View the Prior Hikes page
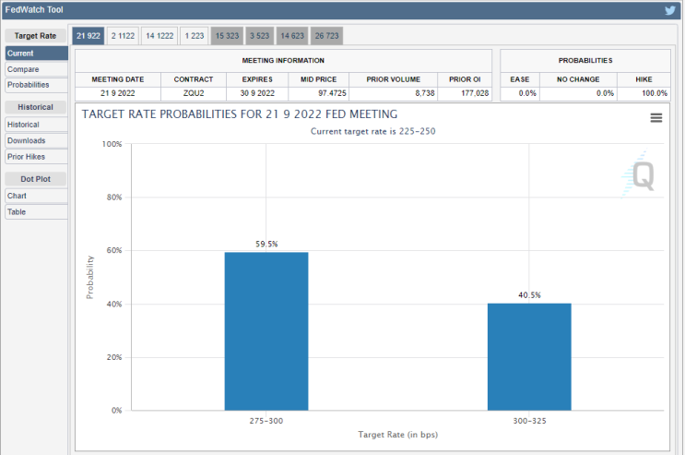 (37, 157)
